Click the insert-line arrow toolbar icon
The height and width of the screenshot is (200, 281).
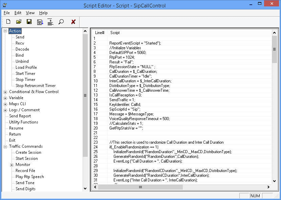[x=50, y=22]
